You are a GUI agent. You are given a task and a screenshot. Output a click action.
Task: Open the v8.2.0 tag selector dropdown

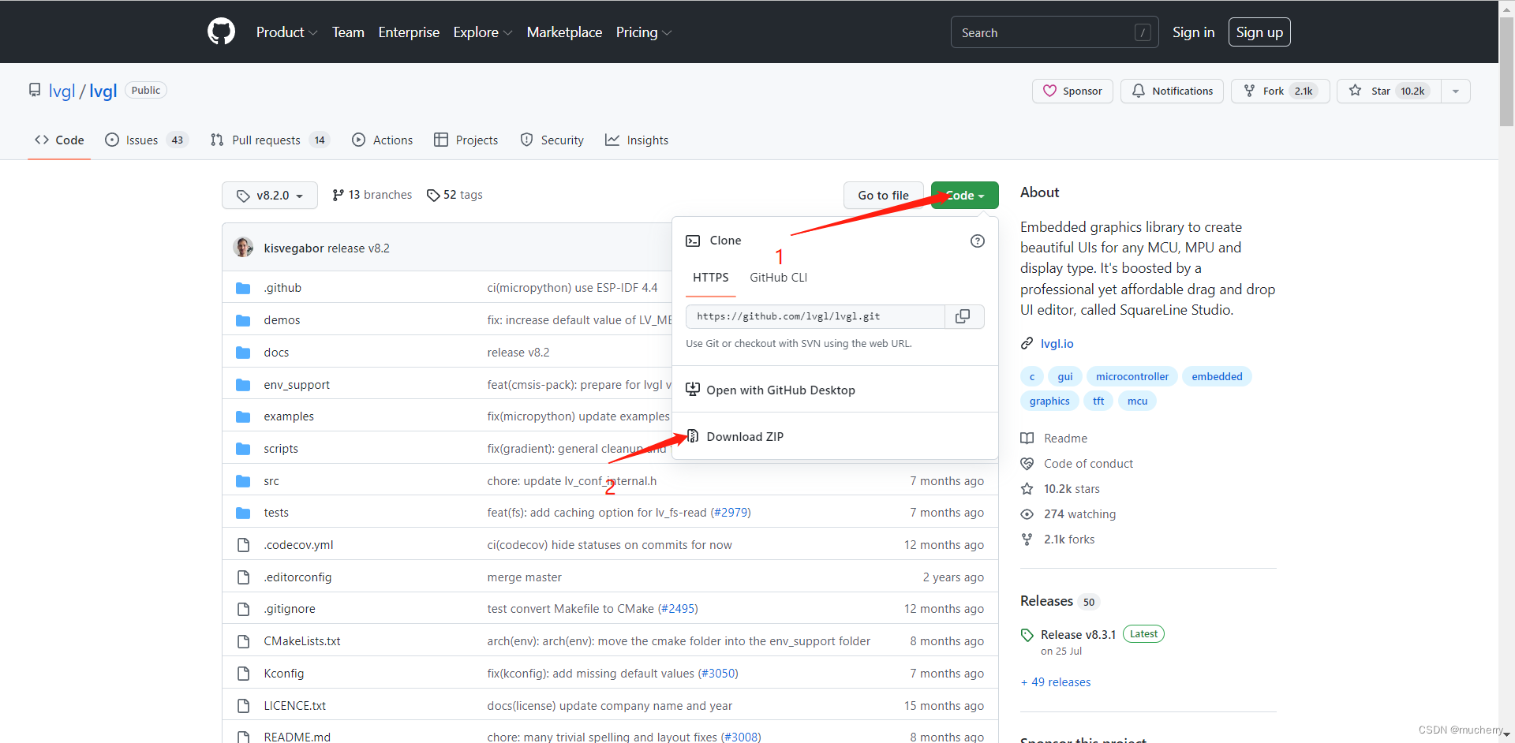(x=270, y=196)
